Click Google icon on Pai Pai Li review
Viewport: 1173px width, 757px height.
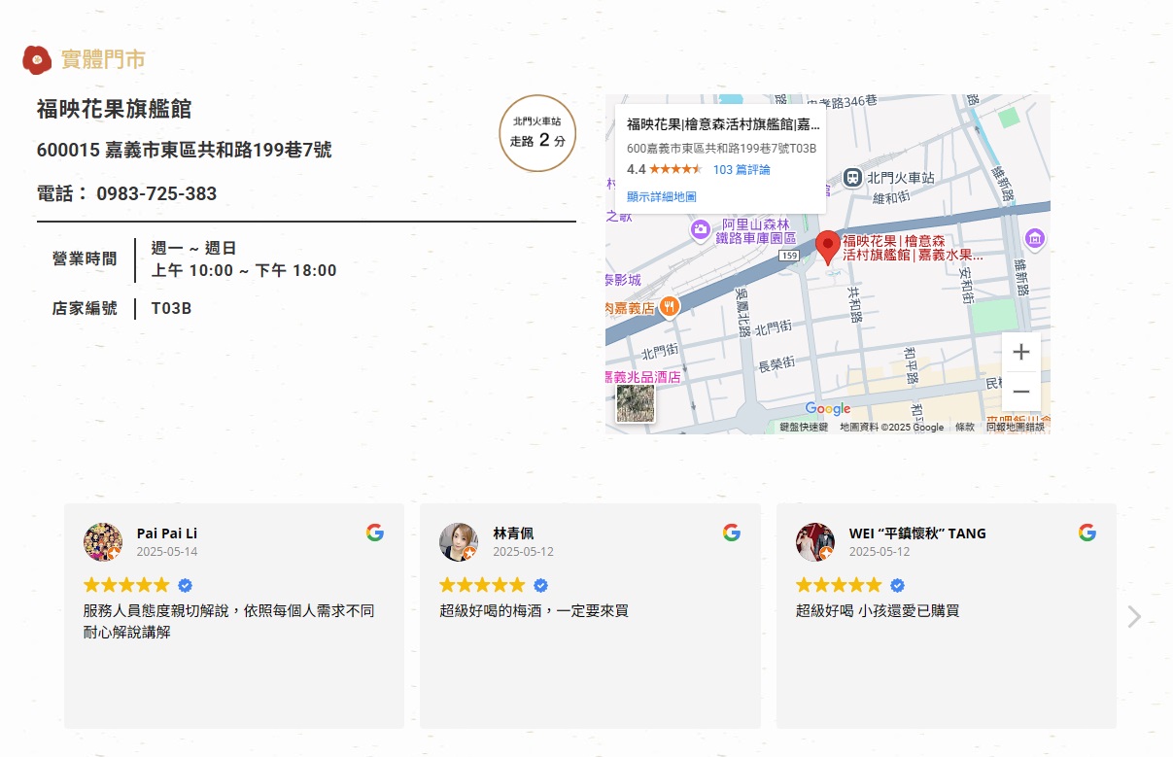point(375,533)
